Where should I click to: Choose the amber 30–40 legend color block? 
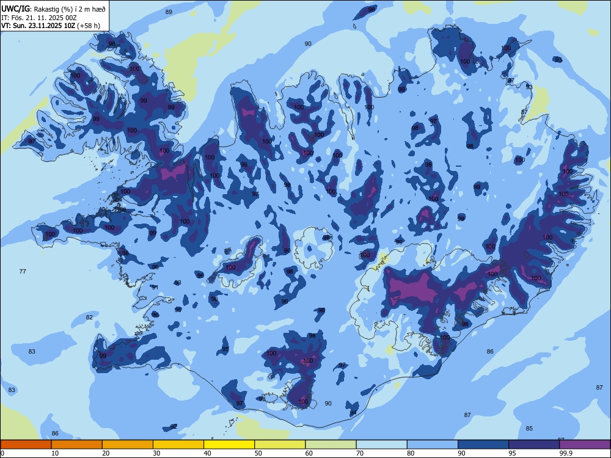point(178,445)
